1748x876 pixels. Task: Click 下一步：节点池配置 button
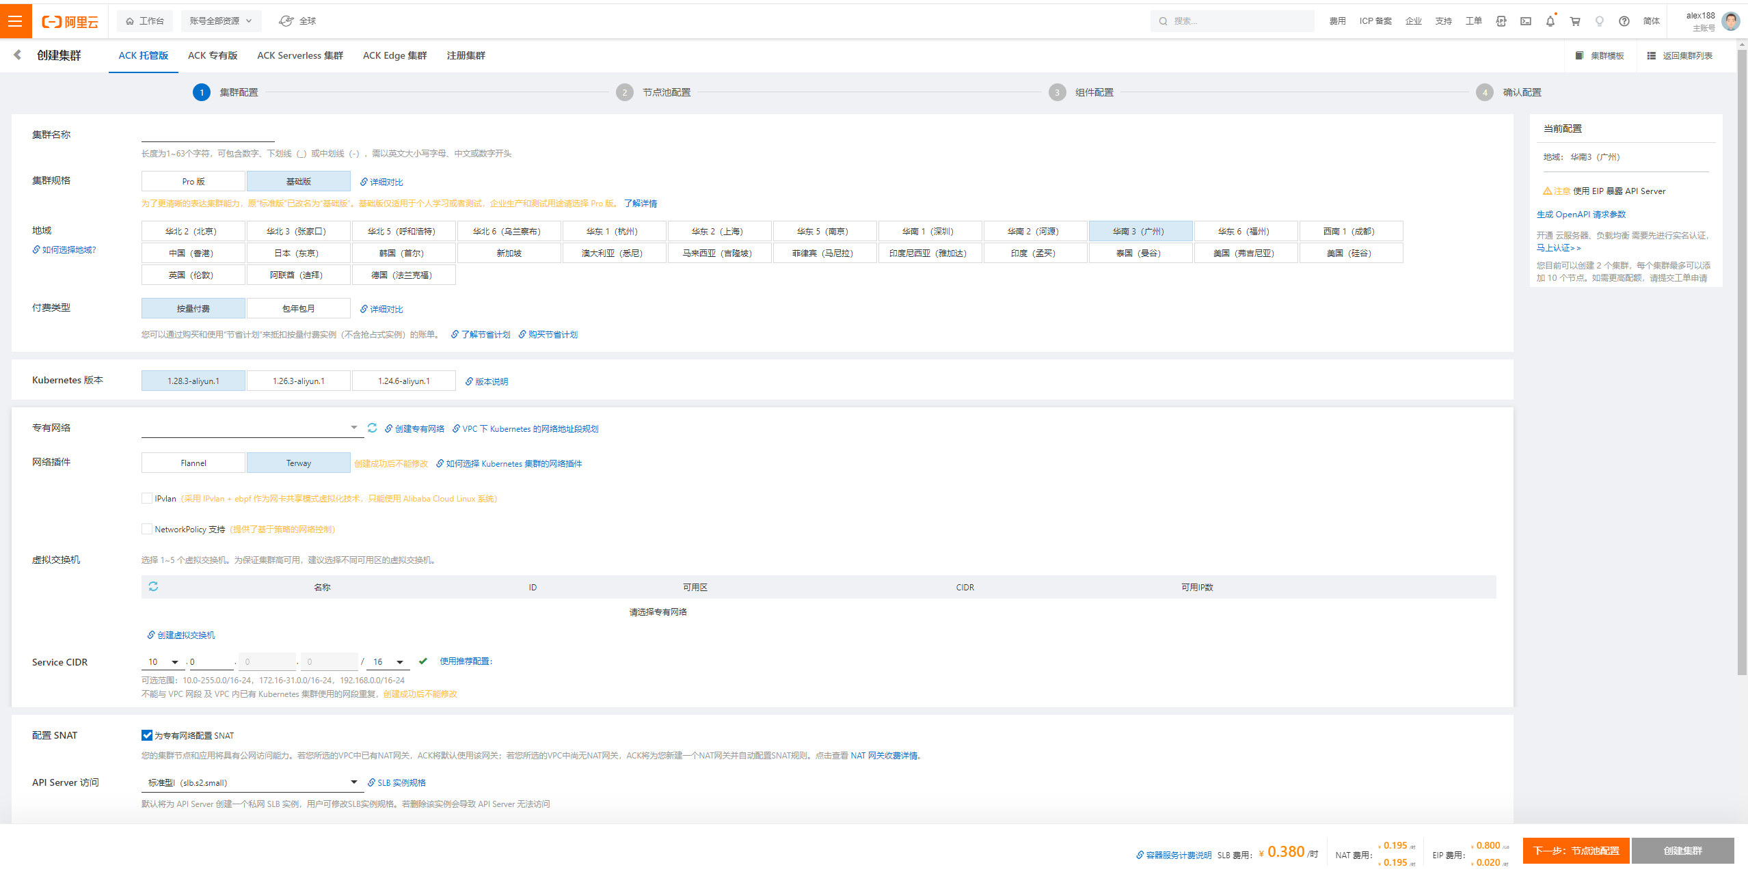click(1576, 851)
